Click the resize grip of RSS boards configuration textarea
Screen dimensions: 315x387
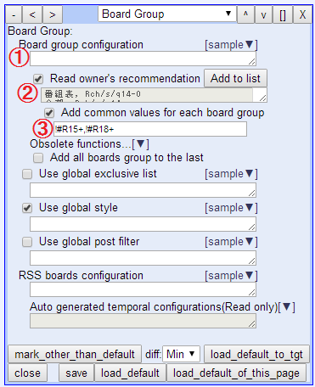pos(252,293)
